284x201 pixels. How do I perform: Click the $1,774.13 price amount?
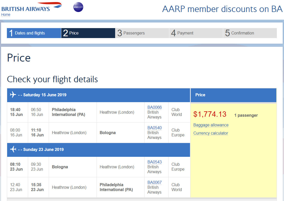click(x=210, y=114)
